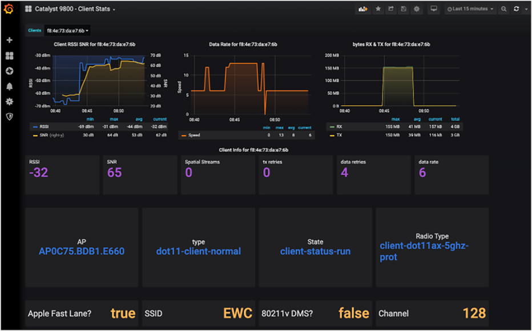Click the dashboard grid icon beside title
Image resolution: width=532 pixels, height=331 pixels.
(29, 9)
